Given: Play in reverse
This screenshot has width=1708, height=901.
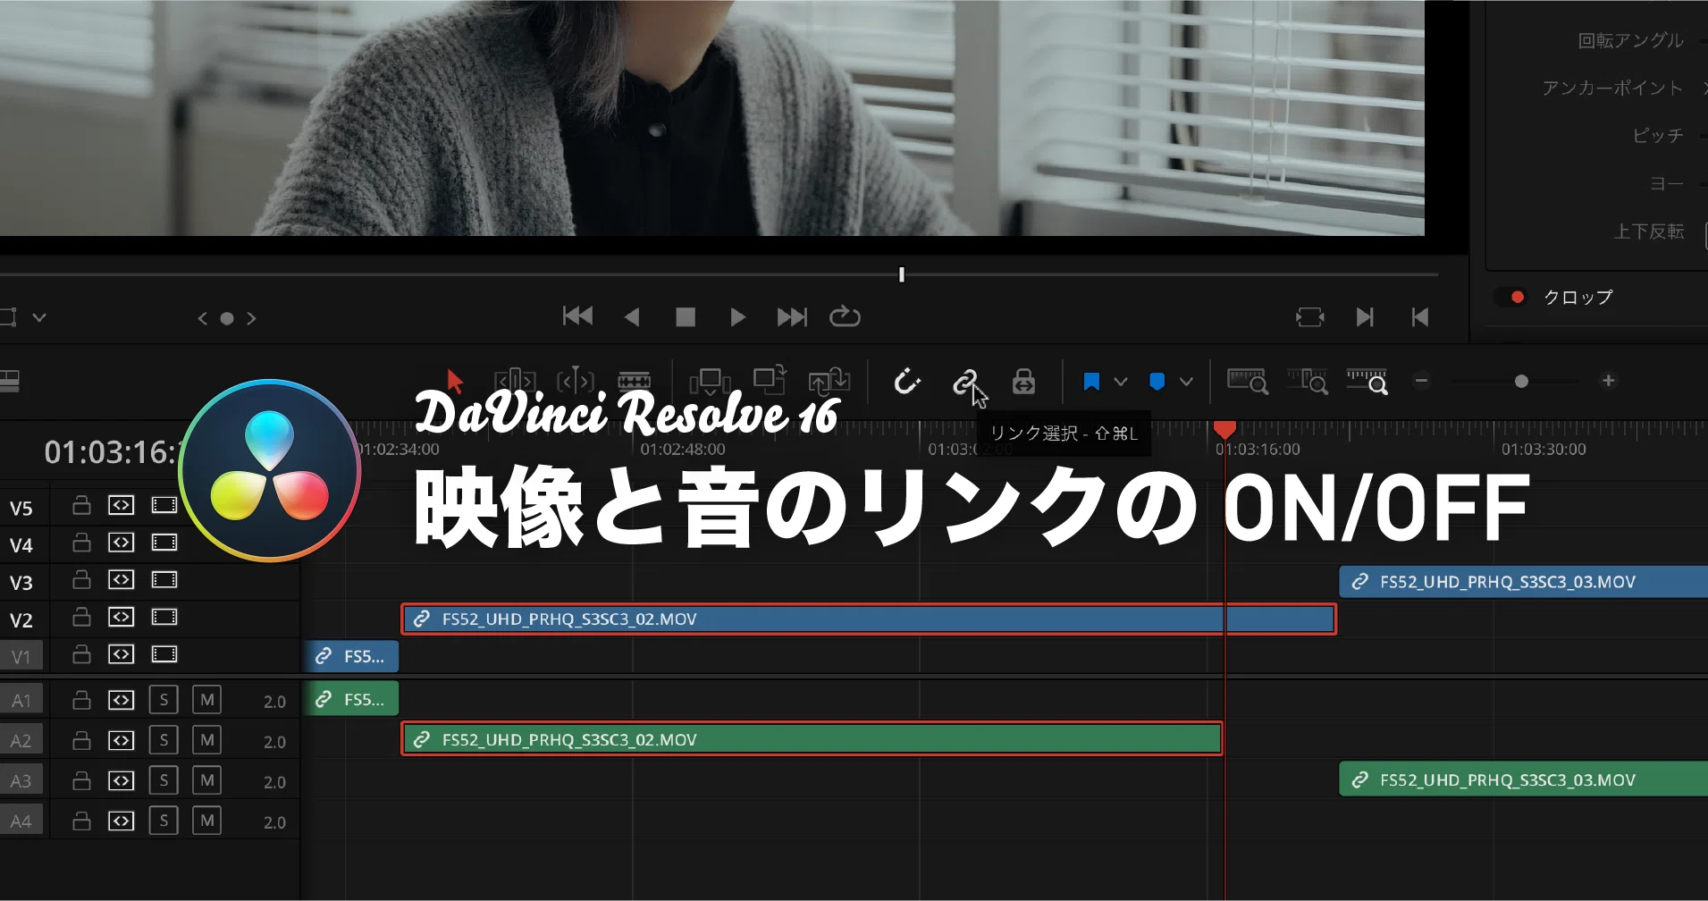Looking at the screenshot, I should (632, 317).
